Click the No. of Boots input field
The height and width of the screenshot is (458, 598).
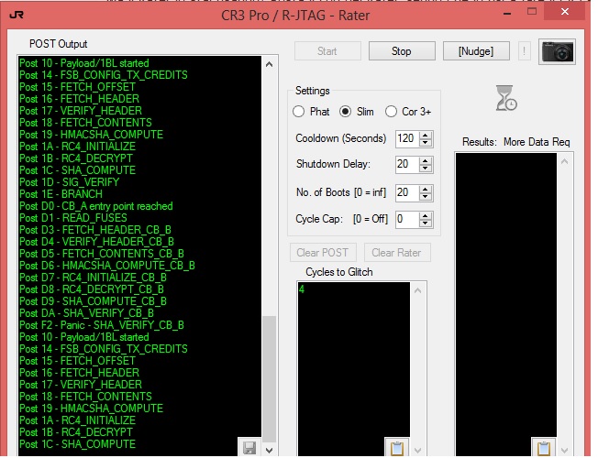point(407,192)
